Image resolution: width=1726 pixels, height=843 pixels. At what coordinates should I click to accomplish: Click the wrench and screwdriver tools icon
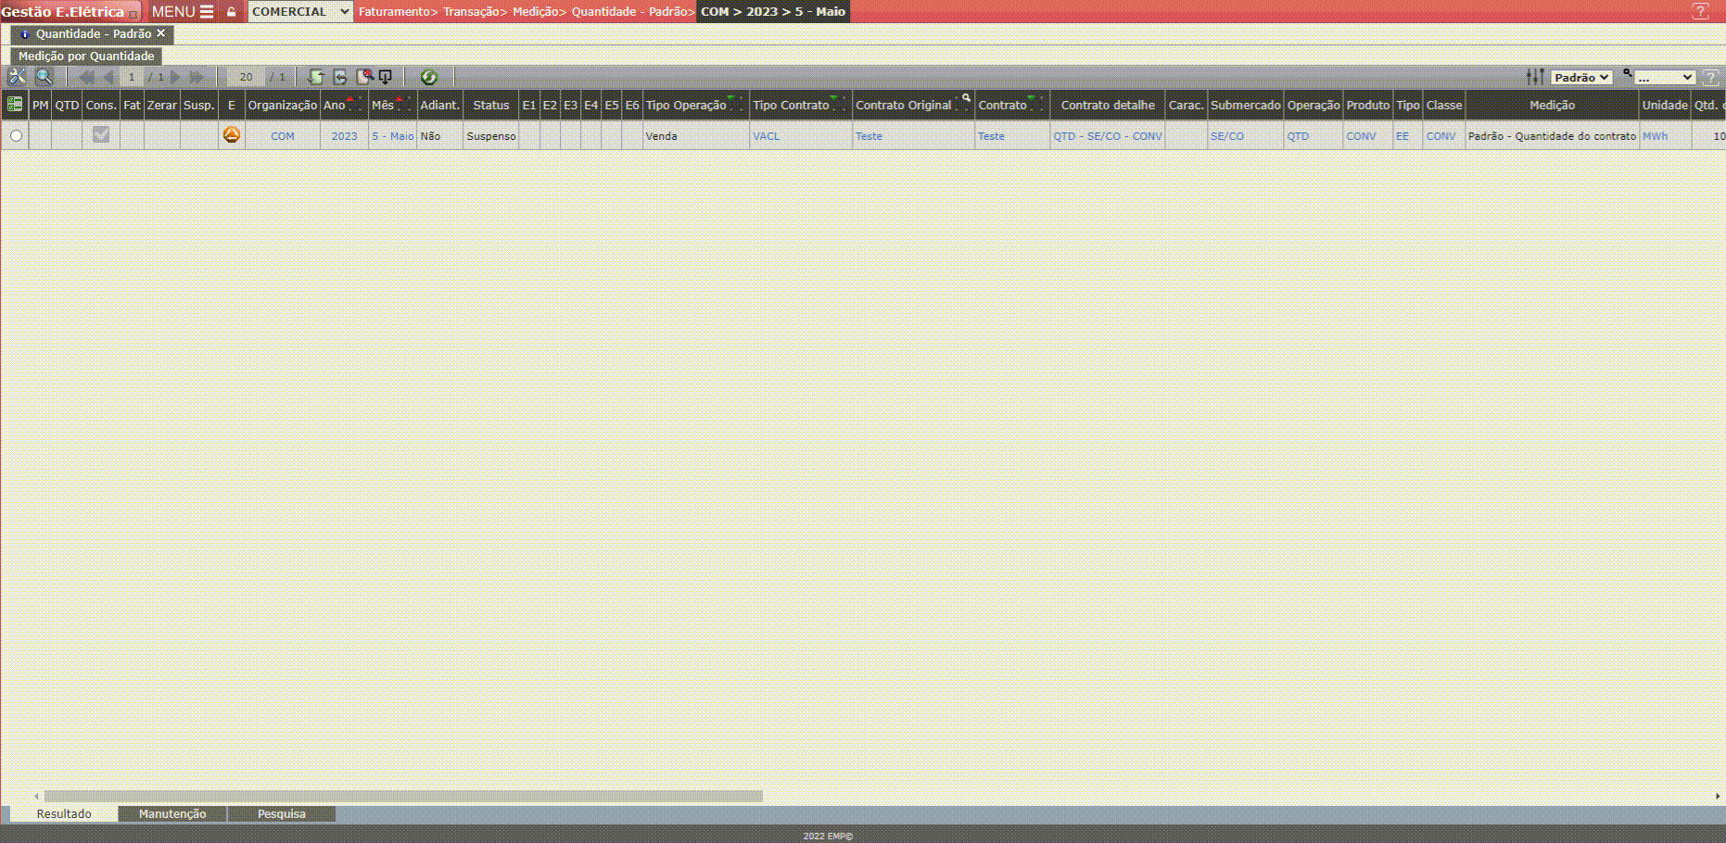point(17,77)
